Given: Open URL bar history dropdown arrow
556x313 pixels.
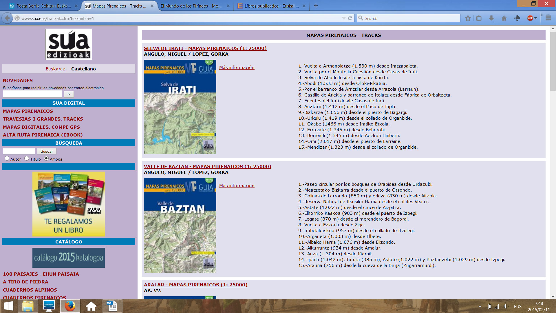Looking at the screenshot, I should click(x=344, y=18).
